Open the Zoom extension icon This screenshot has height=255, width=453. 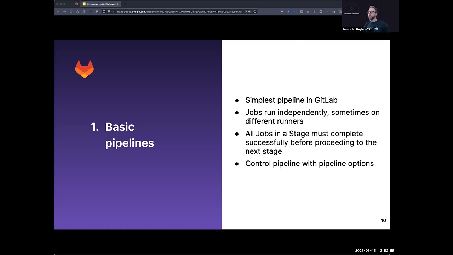point(288,12)
